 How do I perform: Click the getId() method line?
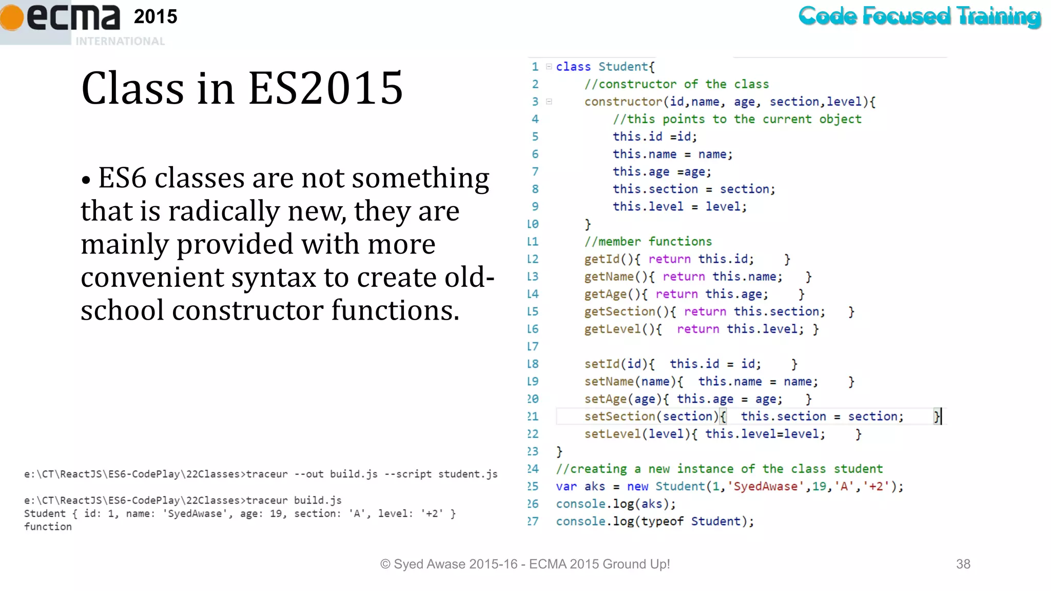pos(687,259)
